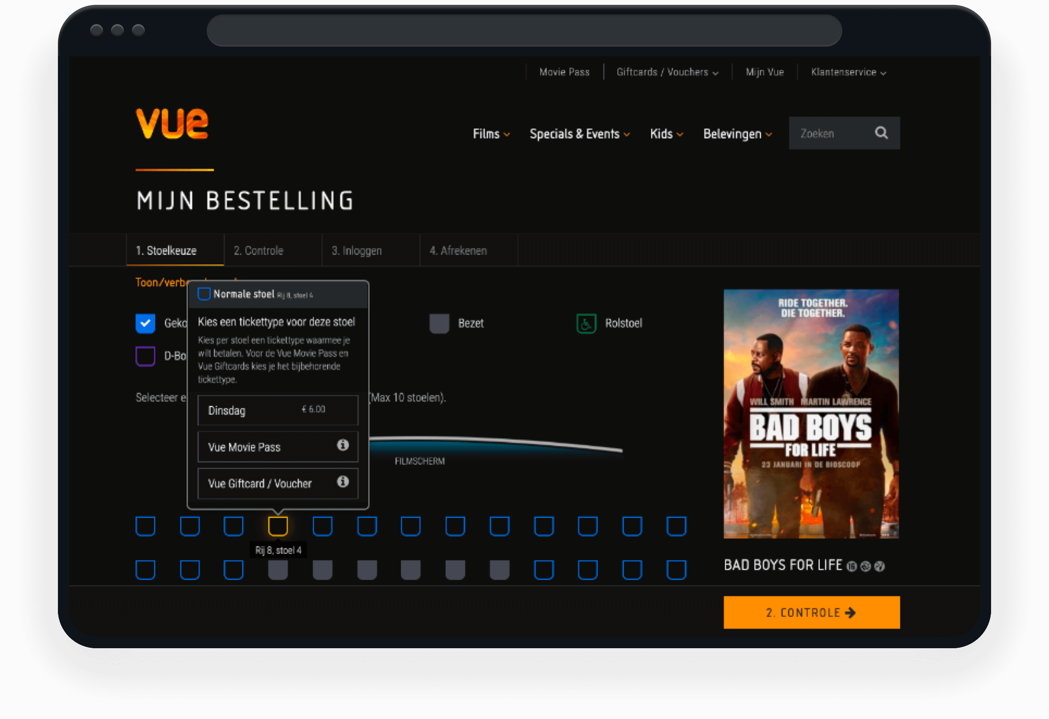Click the info icon next to Vue Movie Pass
Viewport: 1049px width, 719px height.
343,446
